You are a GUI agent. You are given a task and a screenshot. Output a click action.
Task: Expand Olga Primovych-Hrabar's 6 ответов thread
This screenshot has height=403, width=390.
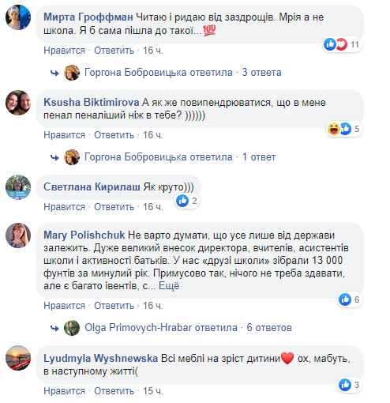(269, 328)
